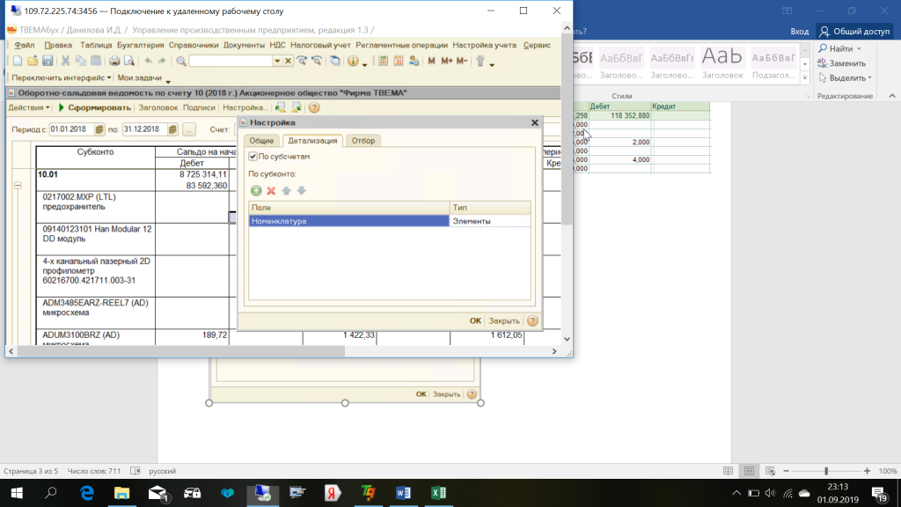Click the Save diskette icon
The image size is (901, 507).
tap(48, 61)
